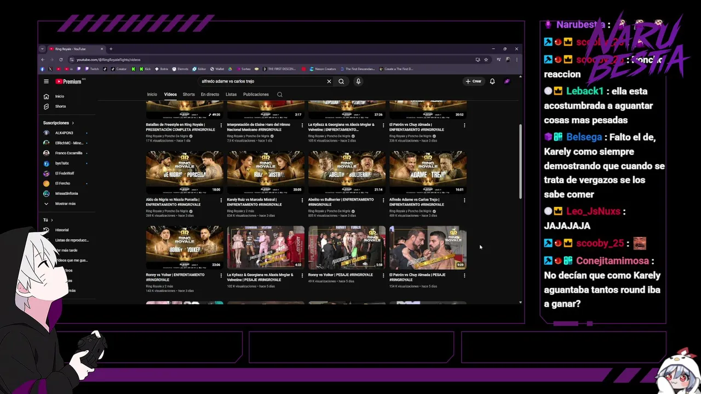
Task: Play Ronny vs Yoiker PESAJE thumbnail
Action: [347, 247]
